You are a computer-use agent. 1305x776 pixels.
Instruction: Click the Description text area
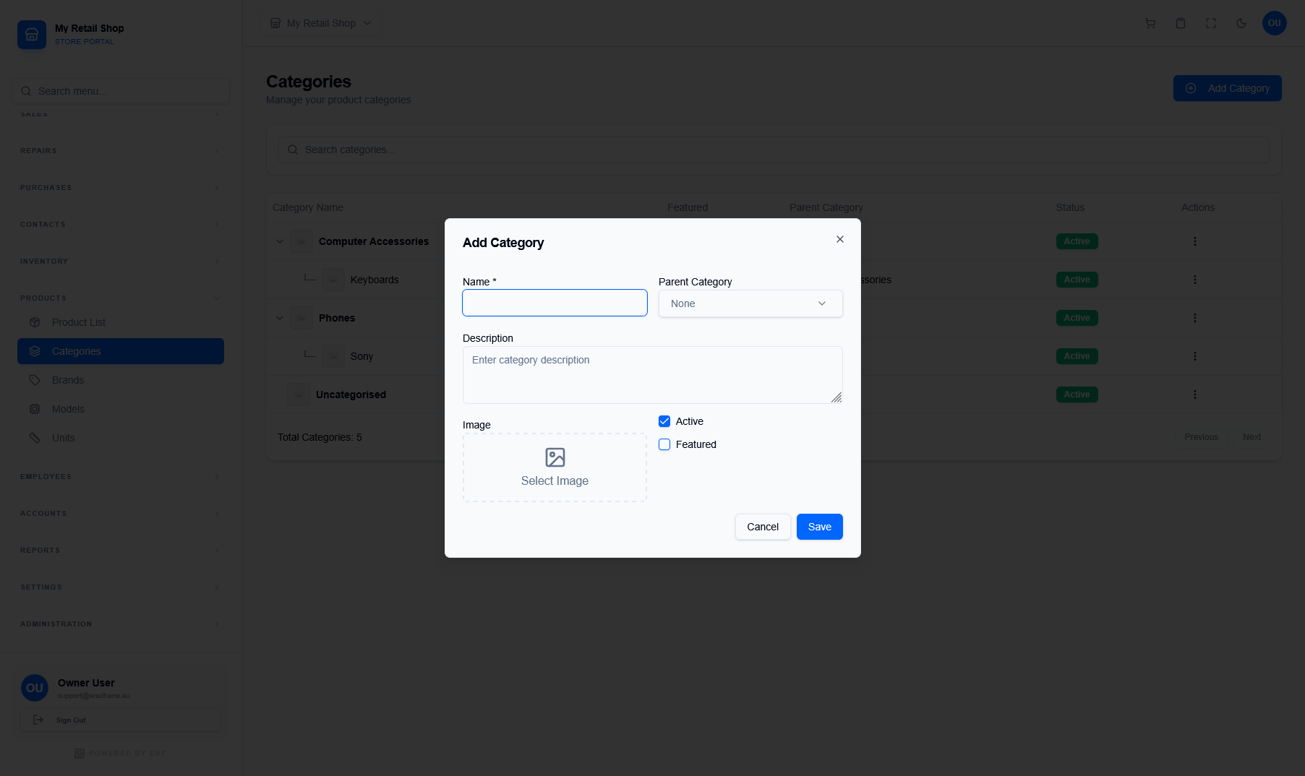coord(652,374)
